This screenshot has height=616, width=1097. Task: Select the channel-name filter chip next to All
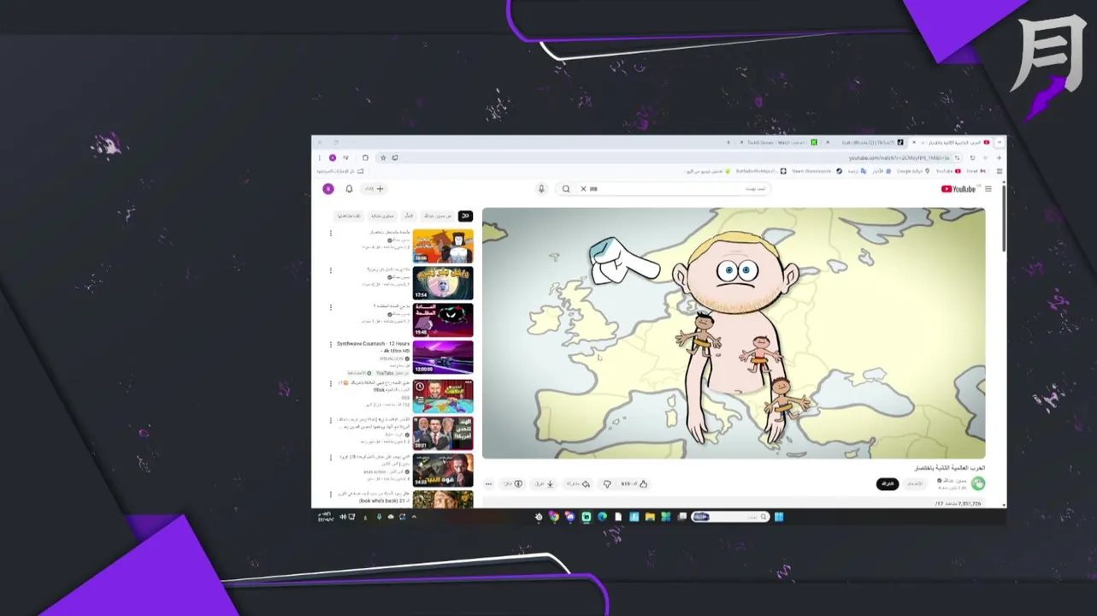[439, 216]
